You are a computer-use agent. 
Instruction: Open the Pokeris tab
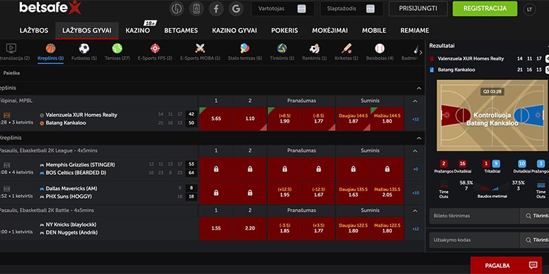[284, 30]
